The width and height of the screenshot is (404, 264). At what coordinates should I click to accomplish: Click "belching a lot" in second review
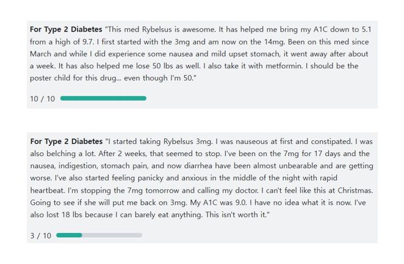(71, 154)
